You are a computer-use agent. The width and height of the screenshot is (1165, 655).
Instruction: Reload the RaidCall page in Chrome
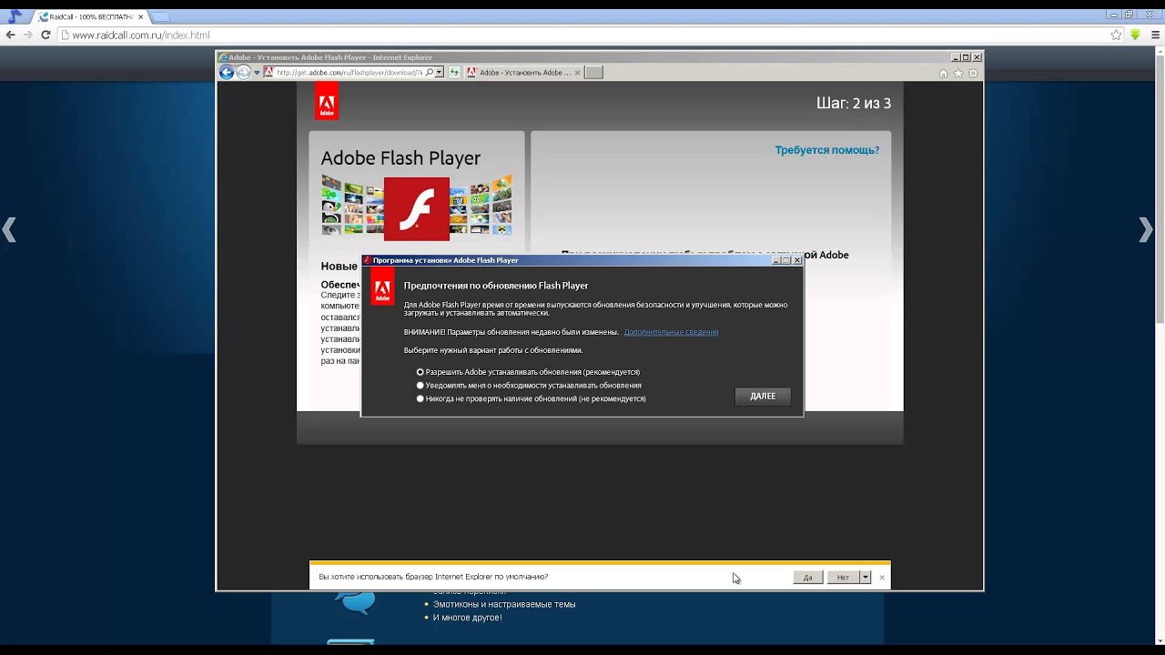tap(46, 35)
